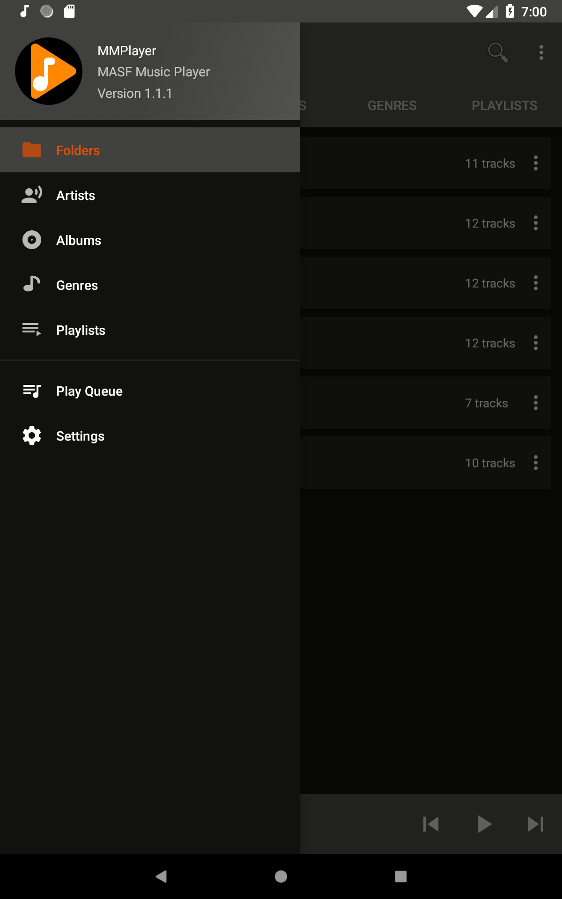Open Artists from the drawer
The image size is (562, 899).
pyautogui.click(x=75, y=195)
